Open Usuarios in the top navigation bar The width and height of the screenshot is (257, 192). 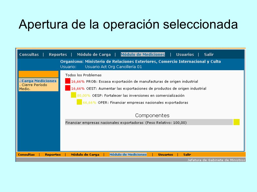point(185,54)
